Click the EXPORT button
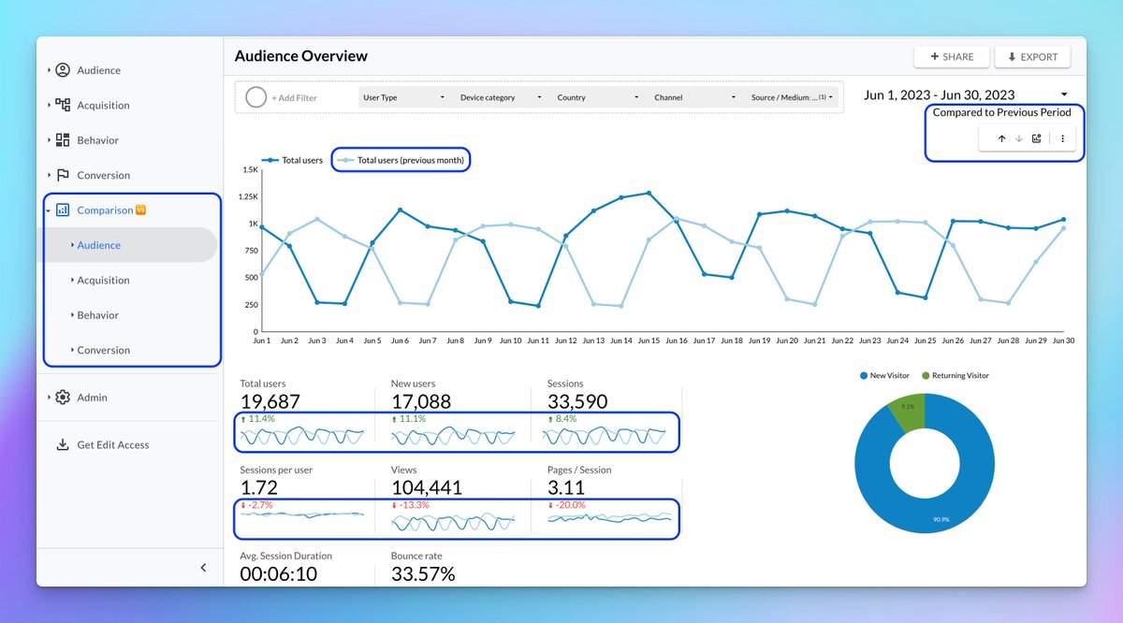 point(1032,56)
